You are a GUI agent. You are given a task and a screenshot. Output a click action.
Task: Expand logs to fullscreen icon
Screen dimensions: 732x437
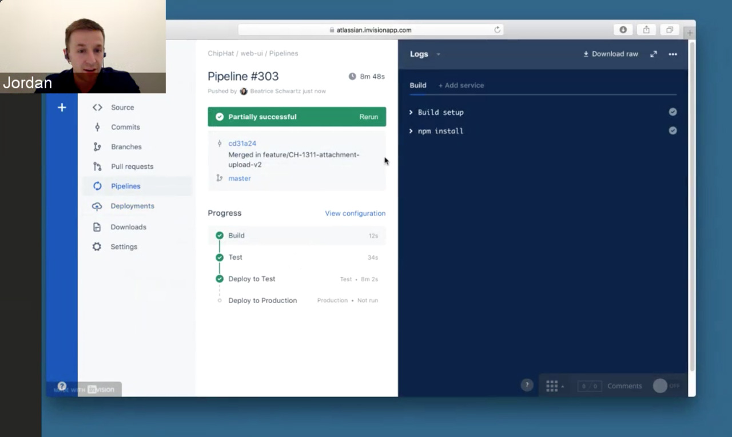click(654, 54)
